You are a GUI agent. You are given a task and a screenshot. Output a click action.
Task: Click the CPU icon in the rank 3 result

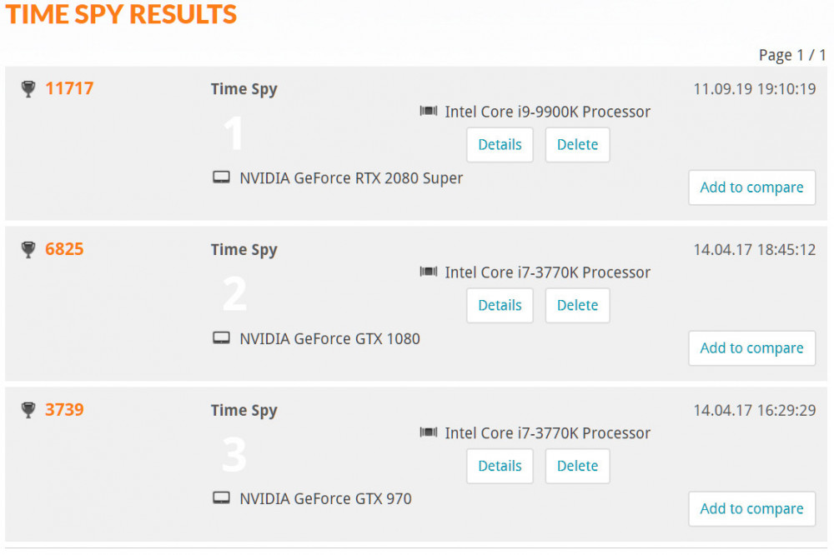(429, 432)
